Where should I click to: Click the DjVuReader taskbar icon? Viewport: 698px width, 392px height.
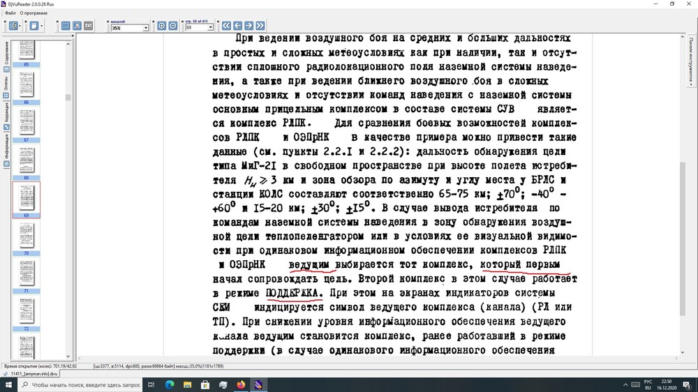pyautogui.click(x=259, y=385)
